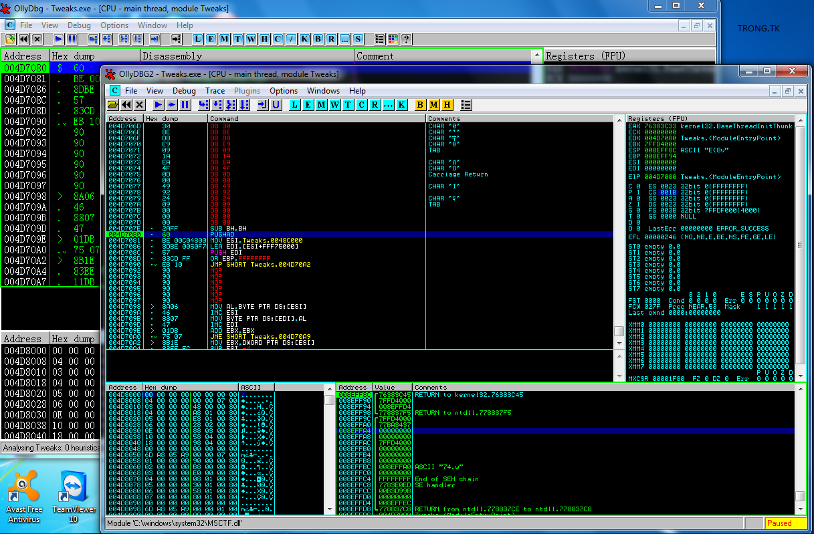Open Executable modules via OllyDBG2's E icon
This screenshot has height=534, width=814.
click(x=308, y=105)
